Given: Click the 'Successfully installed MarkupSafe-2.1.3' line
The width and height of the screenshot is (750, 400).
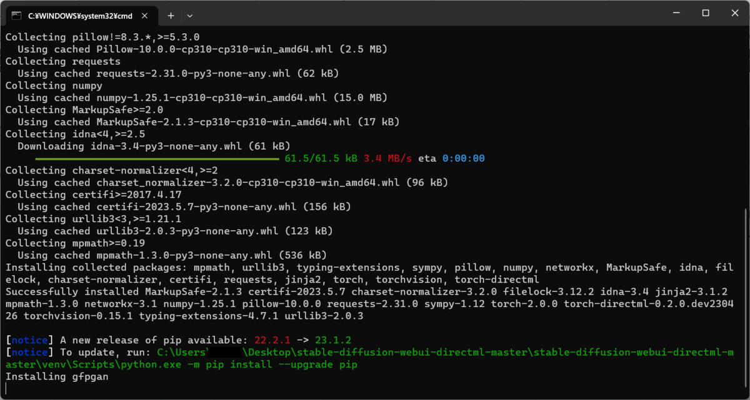Looking at the screenshot, I should click(x=366, y=292).
